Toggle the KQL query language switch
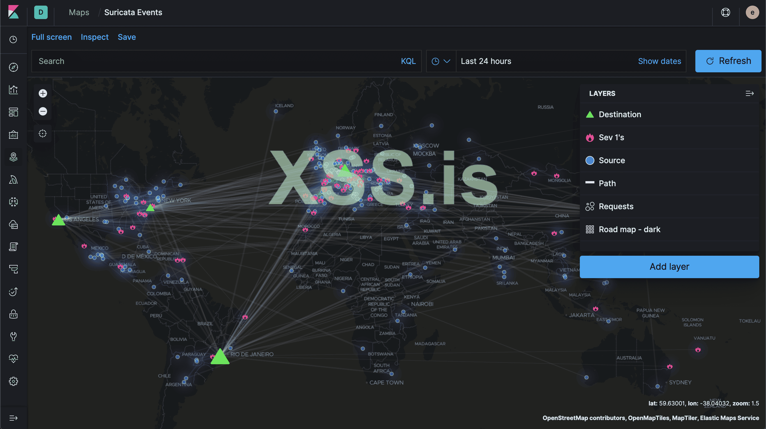The width and height of the screenshot is (766, 429). [x=408, y=61]
